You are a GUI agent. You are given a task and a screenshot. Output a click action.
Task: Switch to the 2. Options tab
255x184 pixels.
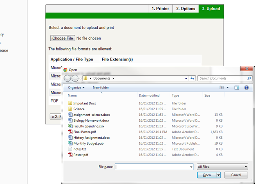coord(185,9)
